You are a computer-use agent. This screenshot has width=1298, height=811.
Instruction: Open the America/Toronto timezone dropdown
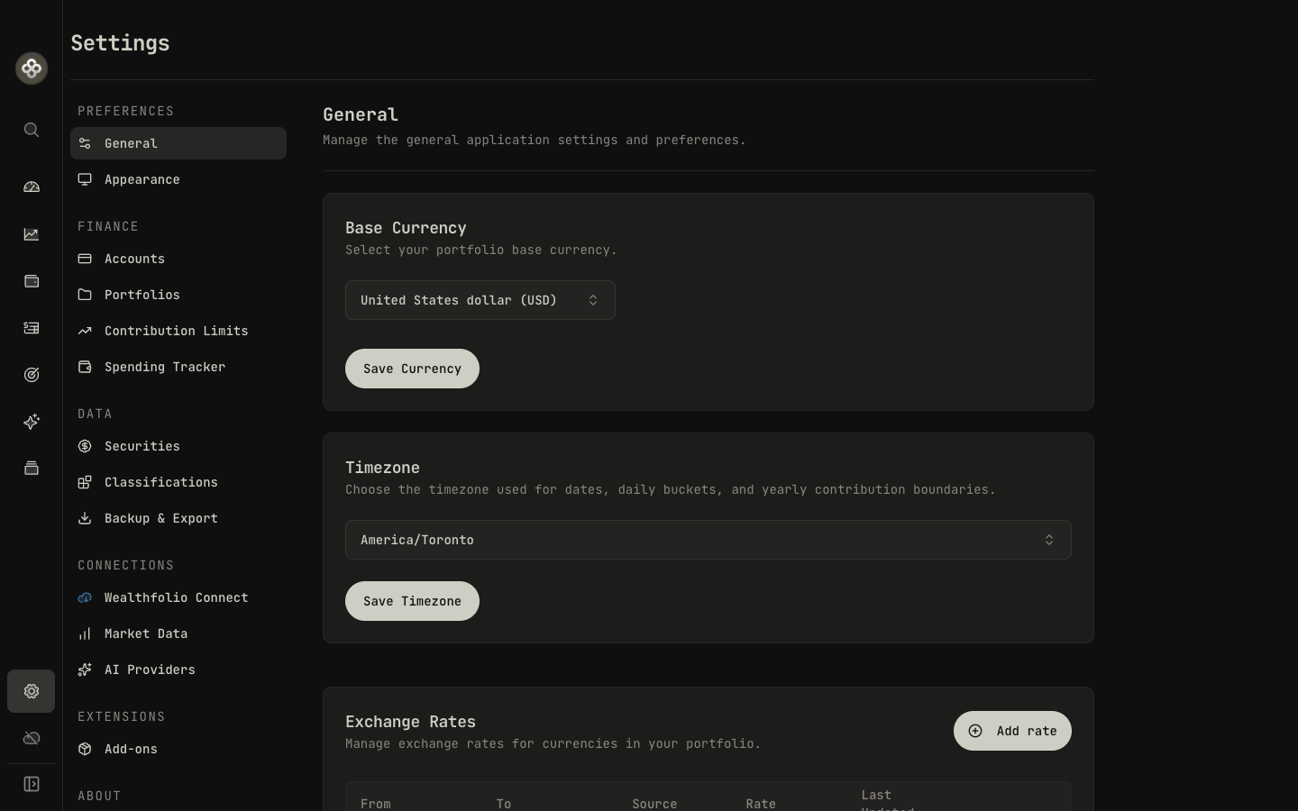pos(708,540)
